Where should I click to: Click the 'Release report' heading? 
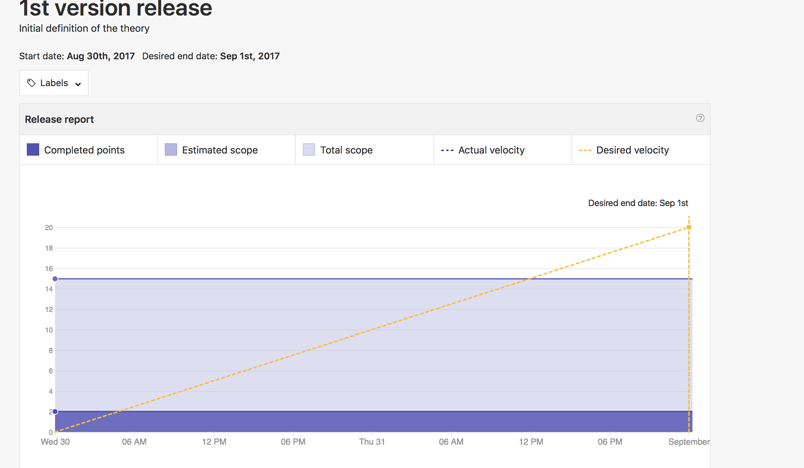point(59,119)
